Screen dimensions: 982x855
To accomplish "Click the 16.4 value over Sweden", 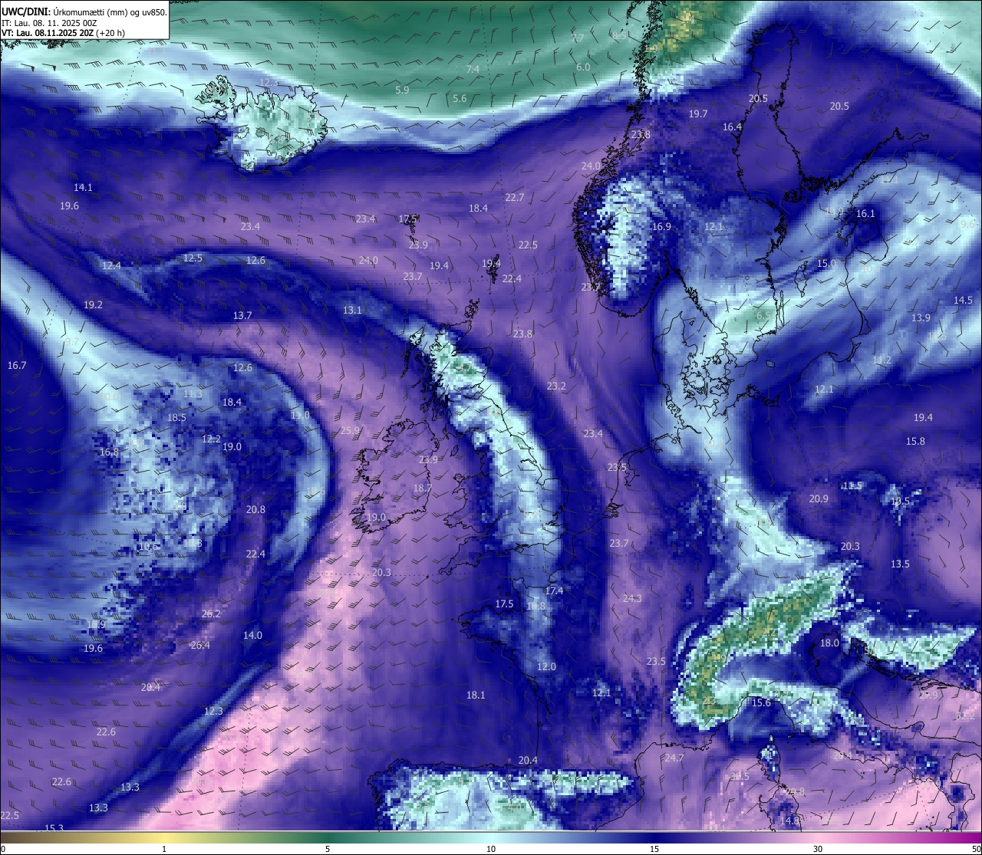I will (732, 127).
